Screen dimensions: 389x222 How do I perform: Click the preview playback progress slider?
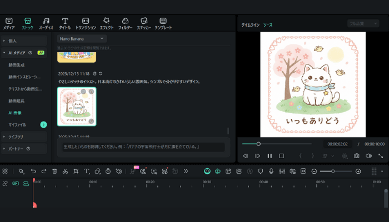[258, 144]
